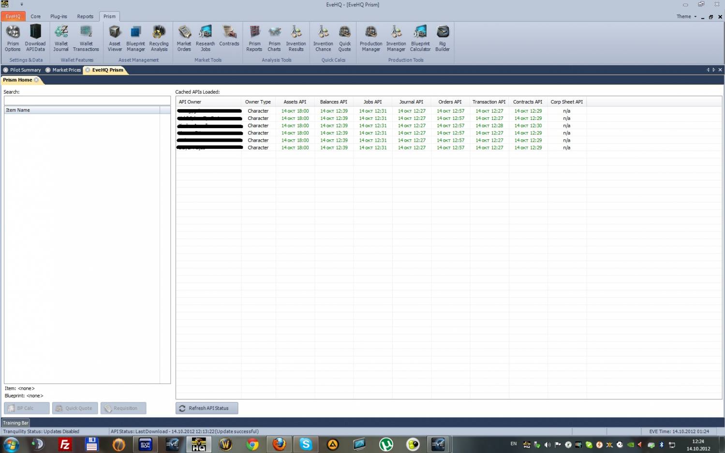Open Research Jobs
This screenshot has height=453, width=725.
205,38
